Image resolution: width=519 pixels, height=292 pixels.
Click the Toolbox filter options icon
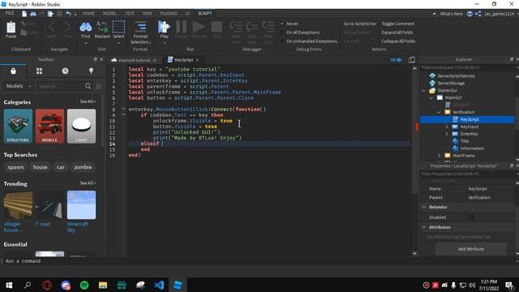pos(99,86)
